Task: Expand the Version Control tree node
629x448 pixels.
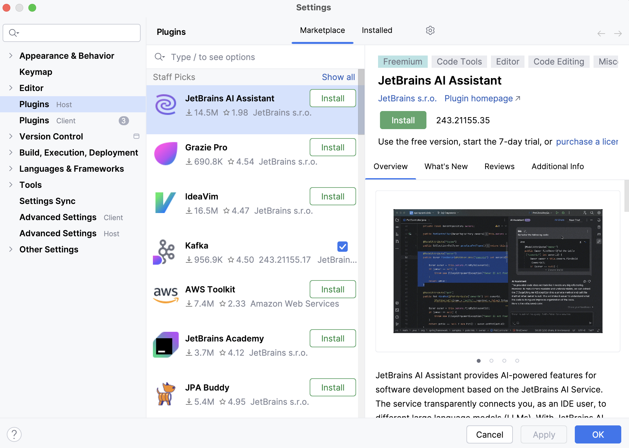Action: [11, 137]
